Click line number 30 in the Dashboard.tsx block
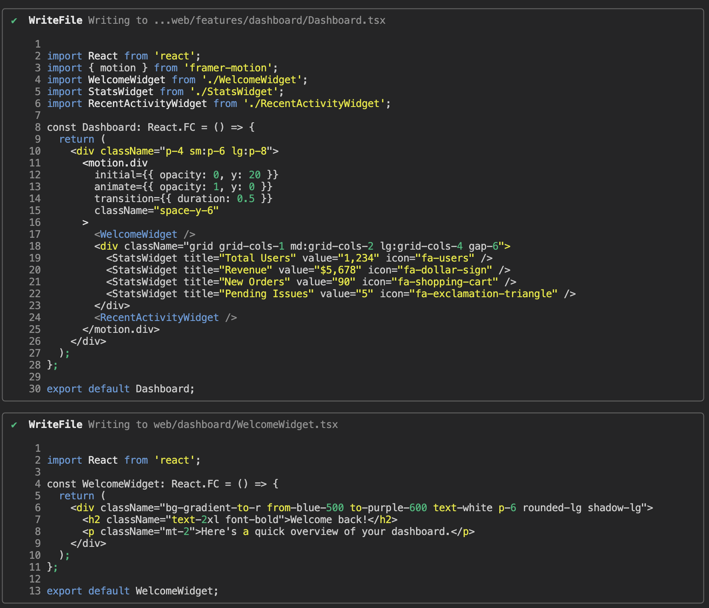The width and height of the screenshot is (709, 608). (x=35, y=389)
